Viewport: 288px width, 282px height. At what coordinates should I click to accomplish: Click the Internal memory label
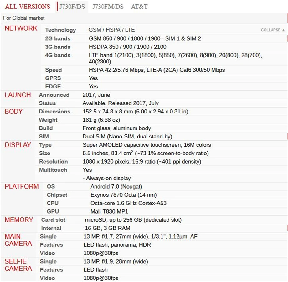tap(51, 228)
